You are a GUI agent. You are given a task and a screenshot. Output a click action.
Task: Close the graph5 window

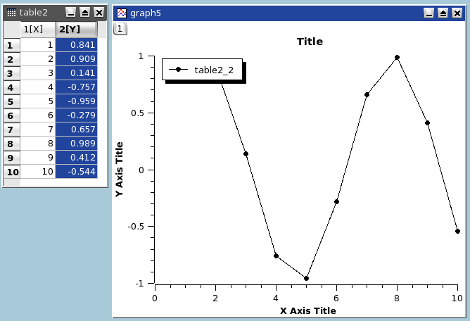pos(457,13)
